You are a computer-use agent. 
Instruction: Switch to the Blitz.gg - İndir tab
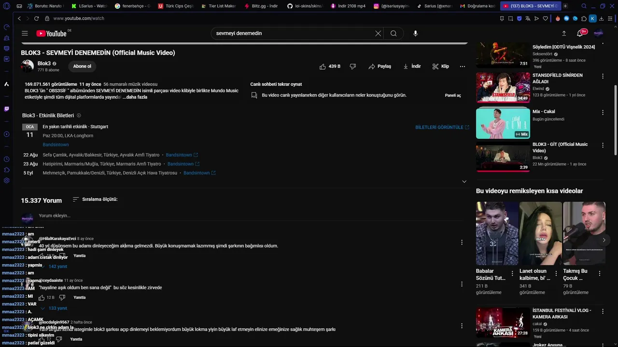click(261, 6)
